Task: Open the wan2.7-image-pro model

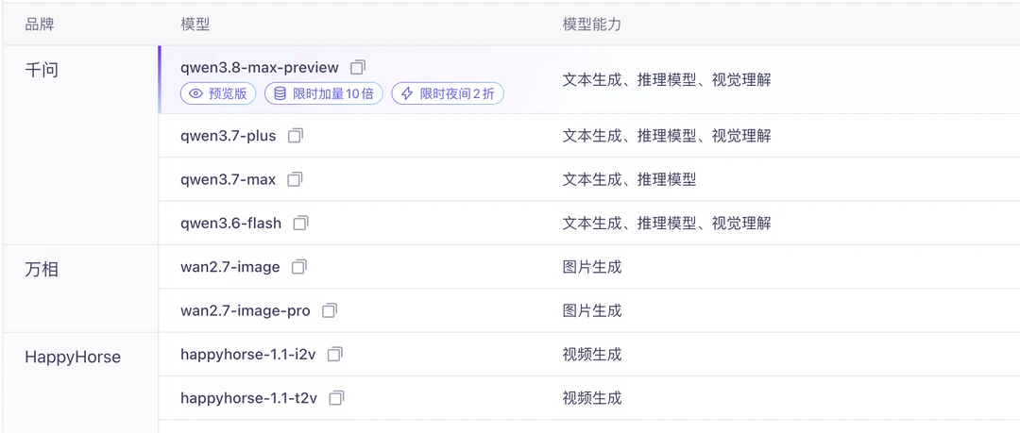Action: (246, 310)
